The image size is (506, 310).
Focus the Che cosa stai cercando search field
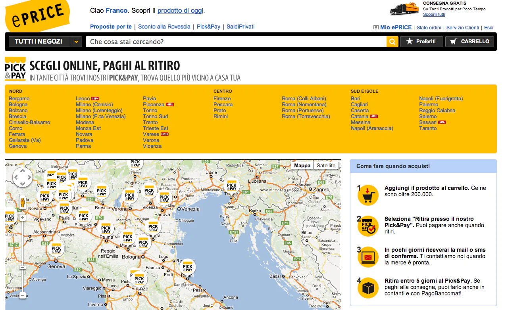point(236,42)
